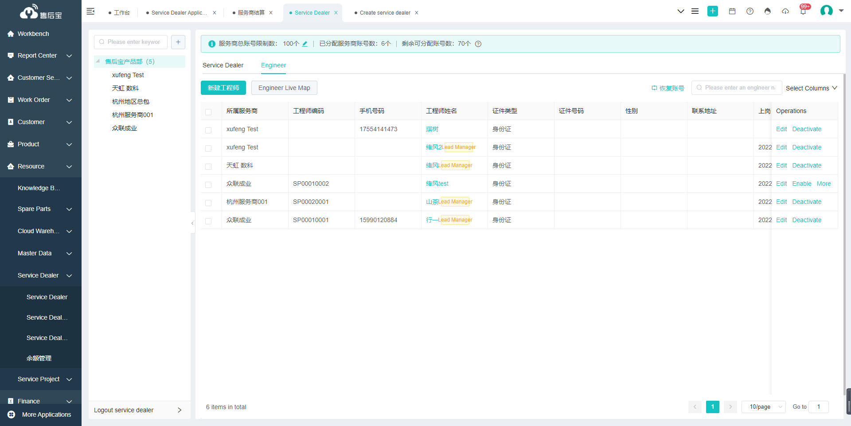Click the Report Center sidebar icon
851x426 pixels.
click(11, 55)
